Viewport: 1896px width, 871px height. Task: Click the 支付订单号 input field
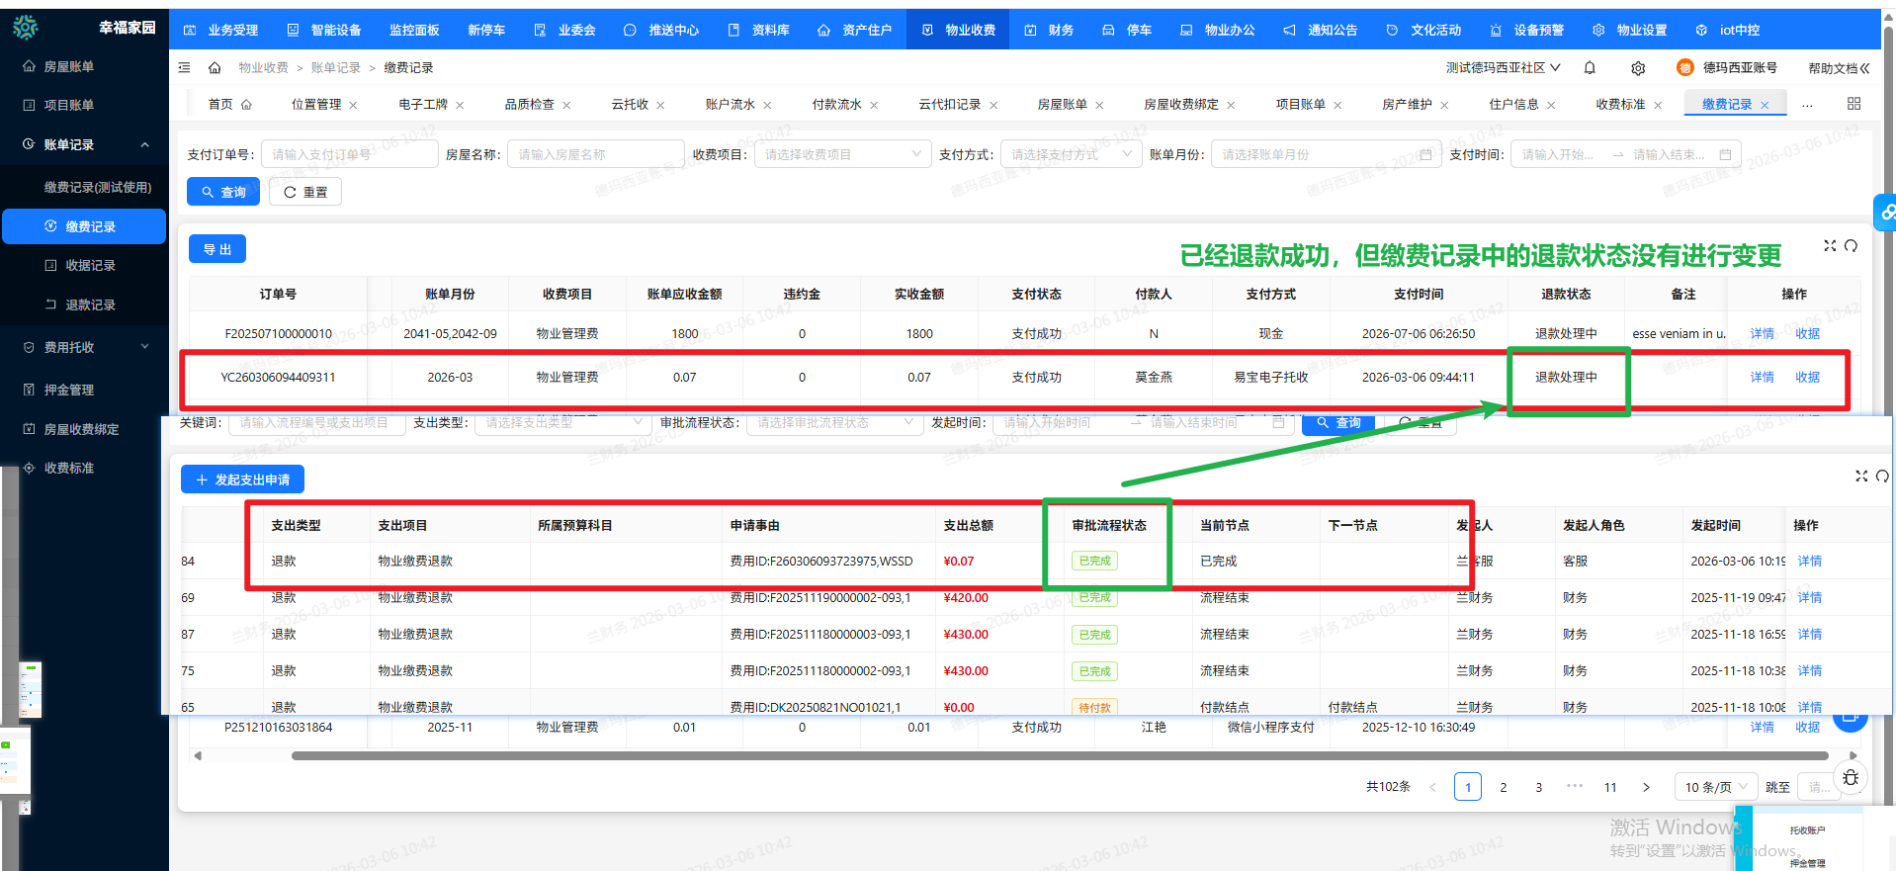tap(349, 154)
